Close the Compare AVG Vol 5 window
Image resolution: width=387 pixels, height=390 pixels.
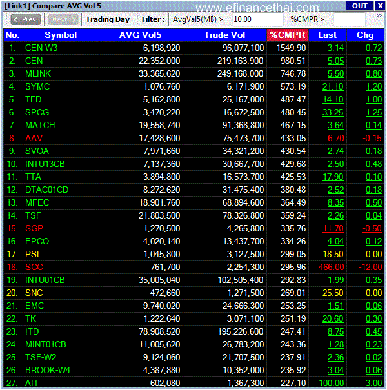click(x=381, y=6)
